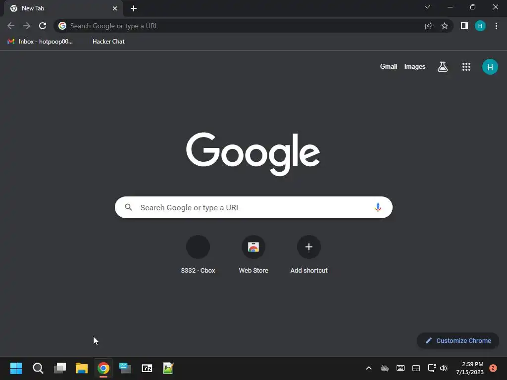Open the Web Store shortcut

253,255
